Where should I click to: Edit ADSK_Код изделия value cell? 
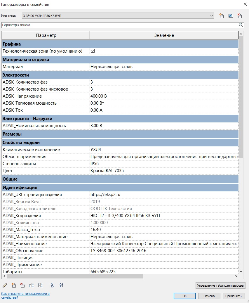pos(164,215)
